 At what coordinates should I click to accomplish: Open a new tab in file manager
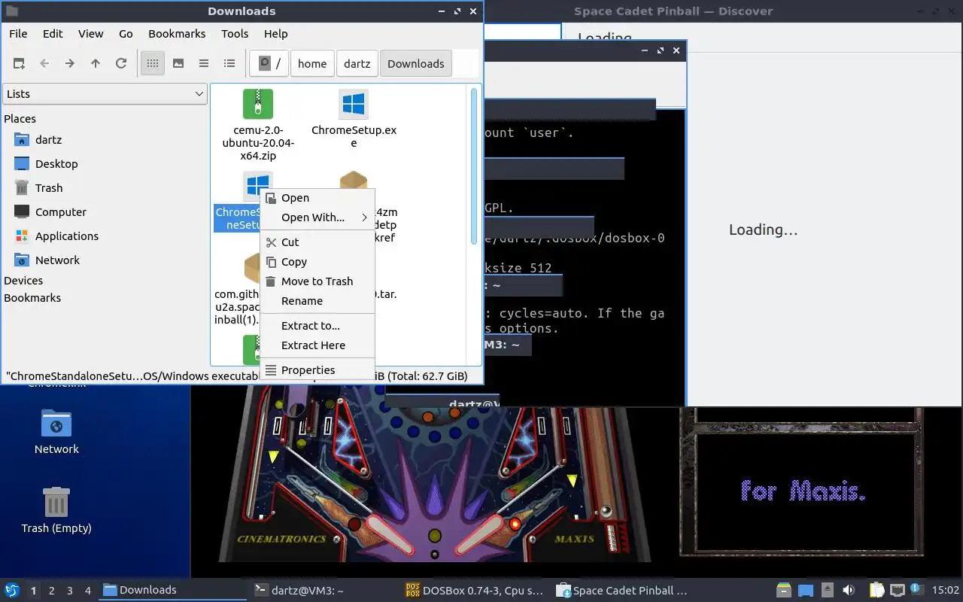click(19, 64)
